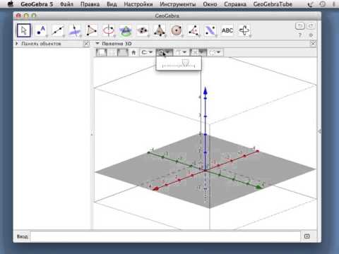
Task: Select the Perpendicular line tool
Action: point(75,30)
